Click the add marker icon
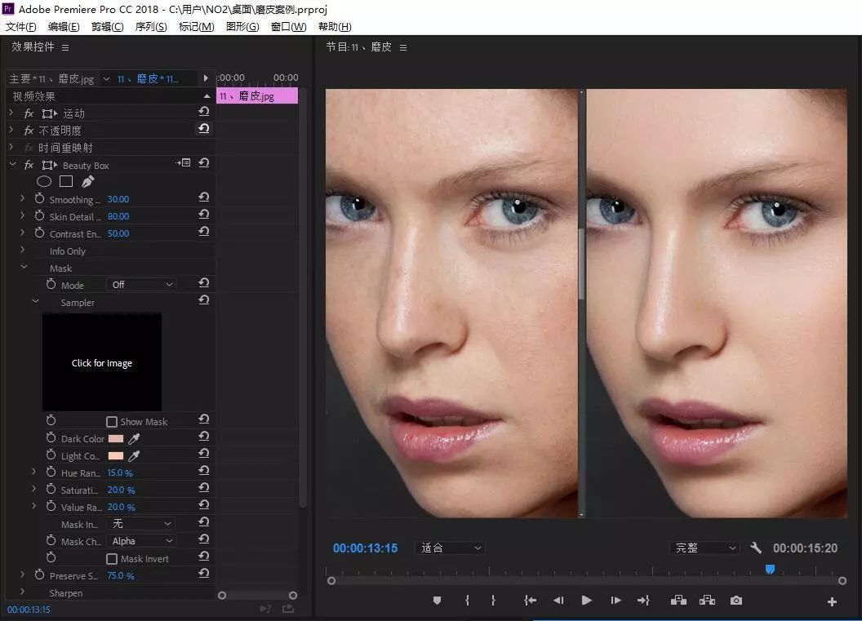Image resolution: width=862 pixels, height=621 pixels. [437, 601]
